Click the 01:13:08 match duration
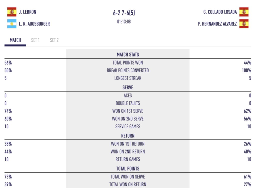 [124, 21]
